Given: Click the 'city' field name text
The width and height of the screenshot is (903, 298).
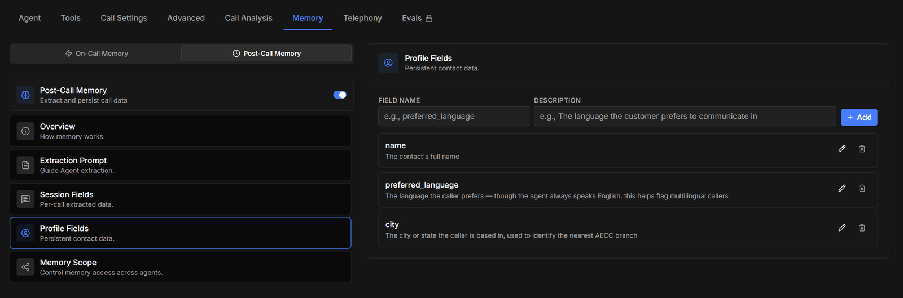Looking at the screenshot, I should (x=392, y=224).
